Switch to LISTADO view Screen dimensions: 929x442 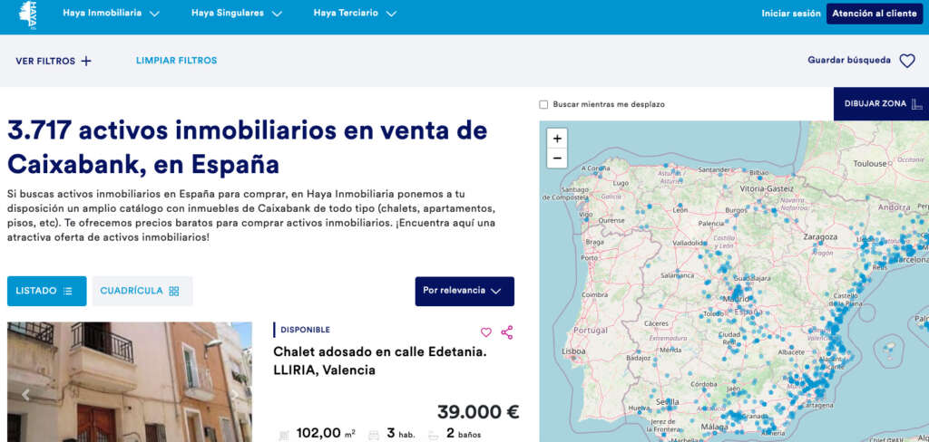pos(47,291)
